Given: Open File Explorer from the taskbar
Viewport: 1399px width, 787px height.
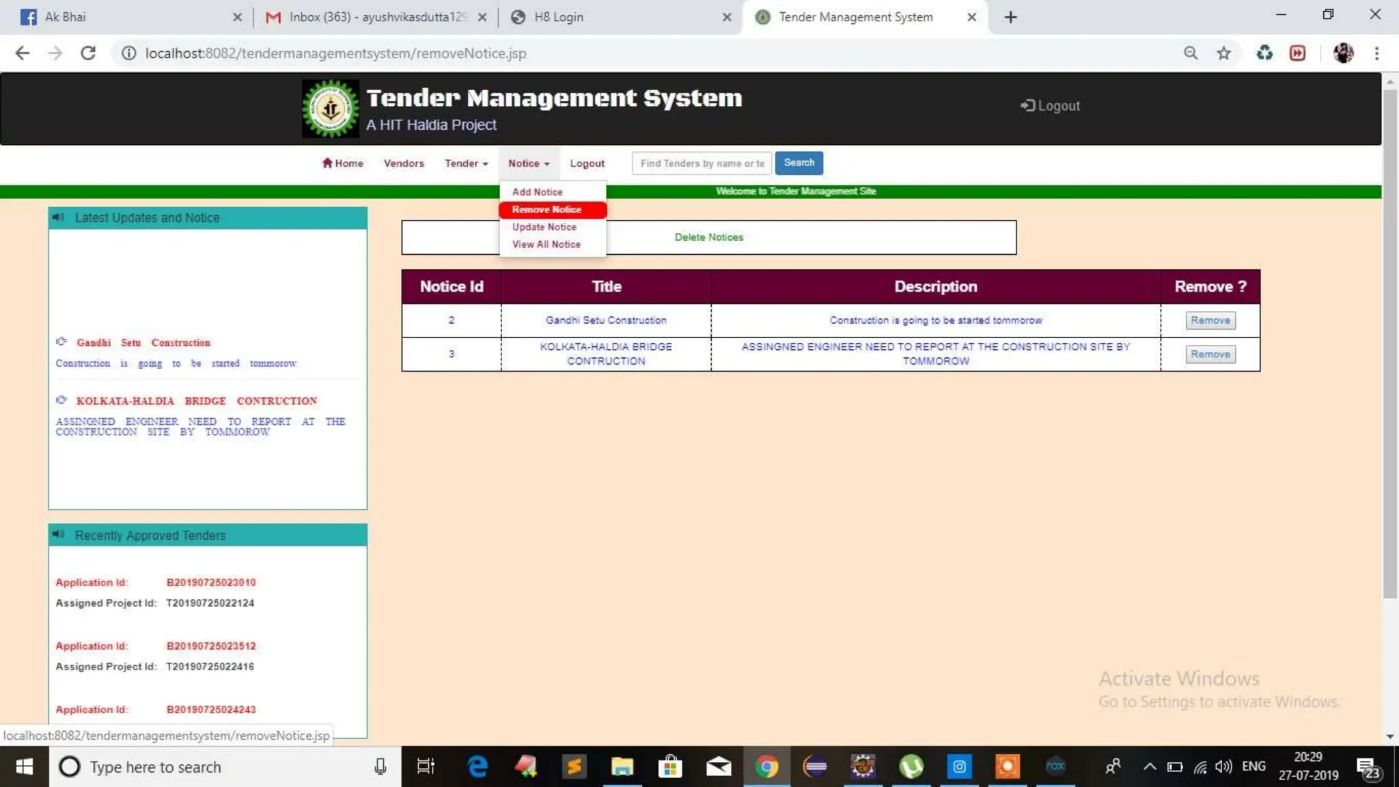Looking at the screenshot, I should pos(622,767).
